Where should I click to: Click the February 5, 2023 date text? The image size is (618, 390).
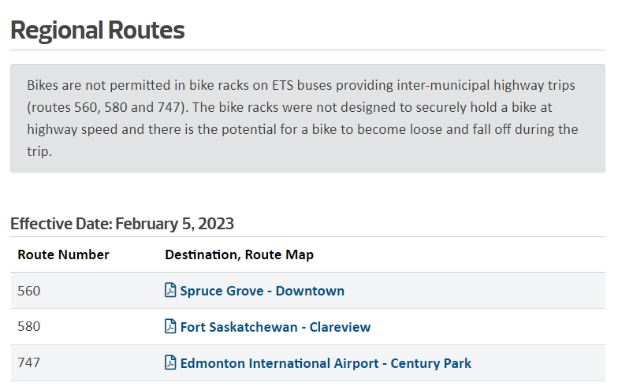point(175,224)
